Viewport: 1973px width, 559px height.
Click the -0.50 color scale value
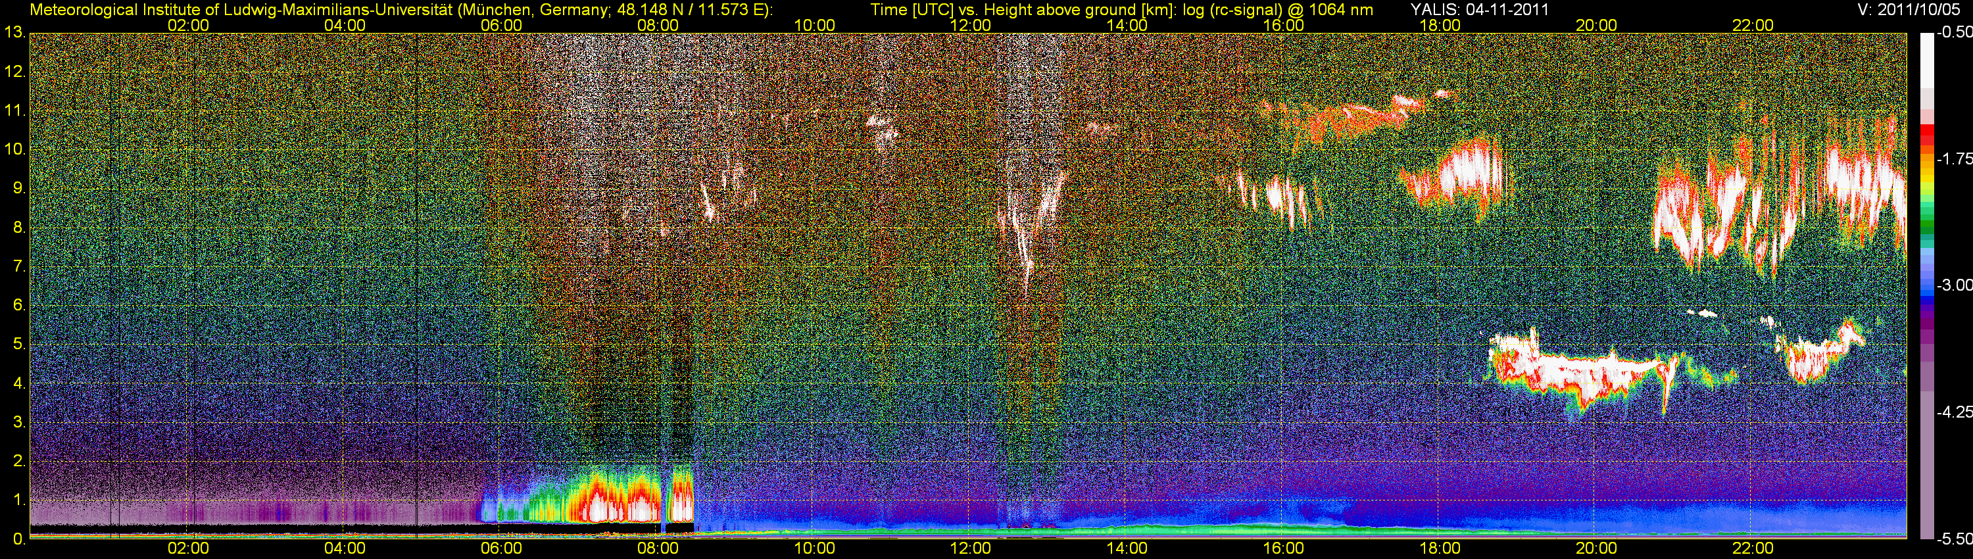[1954, 33]
